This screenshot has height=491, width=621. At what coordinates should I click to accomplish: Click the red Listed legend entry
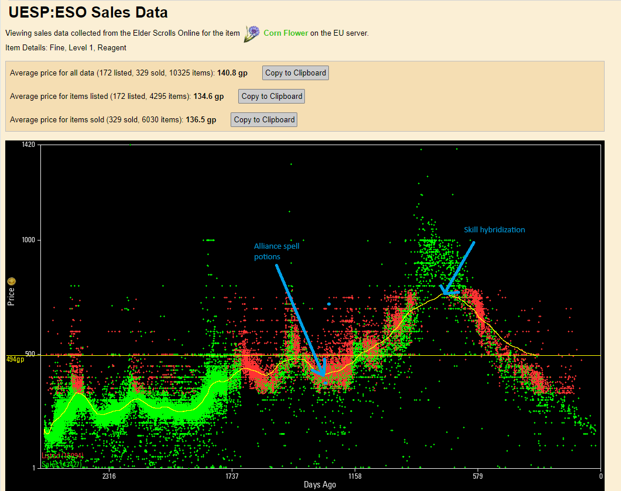point(63,456)
